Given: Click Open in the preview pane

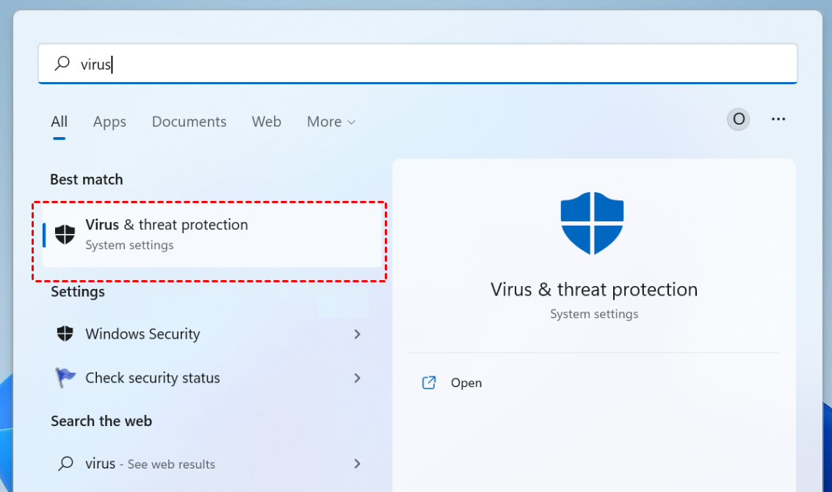Looking at the screenshot, I should [466, 383].
